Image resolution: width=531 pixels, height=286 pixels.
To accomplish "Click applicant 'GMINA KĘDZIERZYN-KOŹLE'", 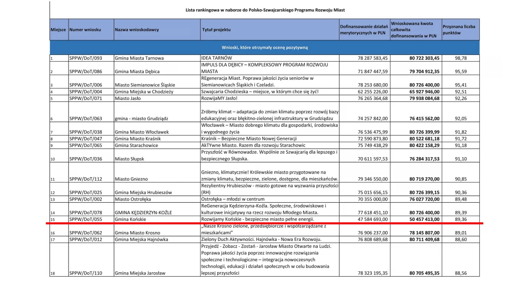I will click(x=144, y=213).
